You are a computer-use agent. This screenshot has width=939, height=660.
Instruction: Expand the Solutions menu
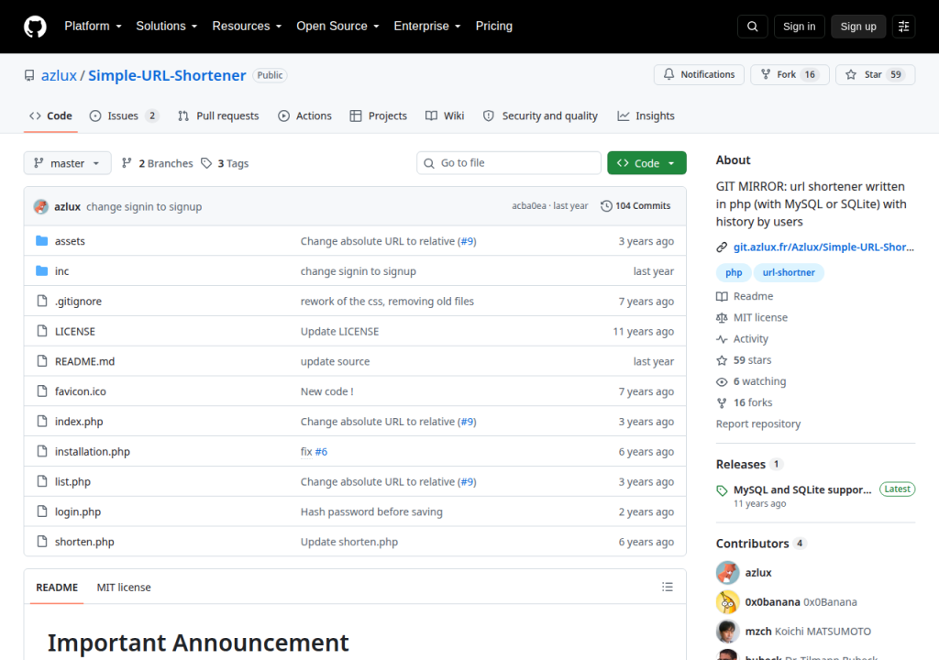(167, 27)
